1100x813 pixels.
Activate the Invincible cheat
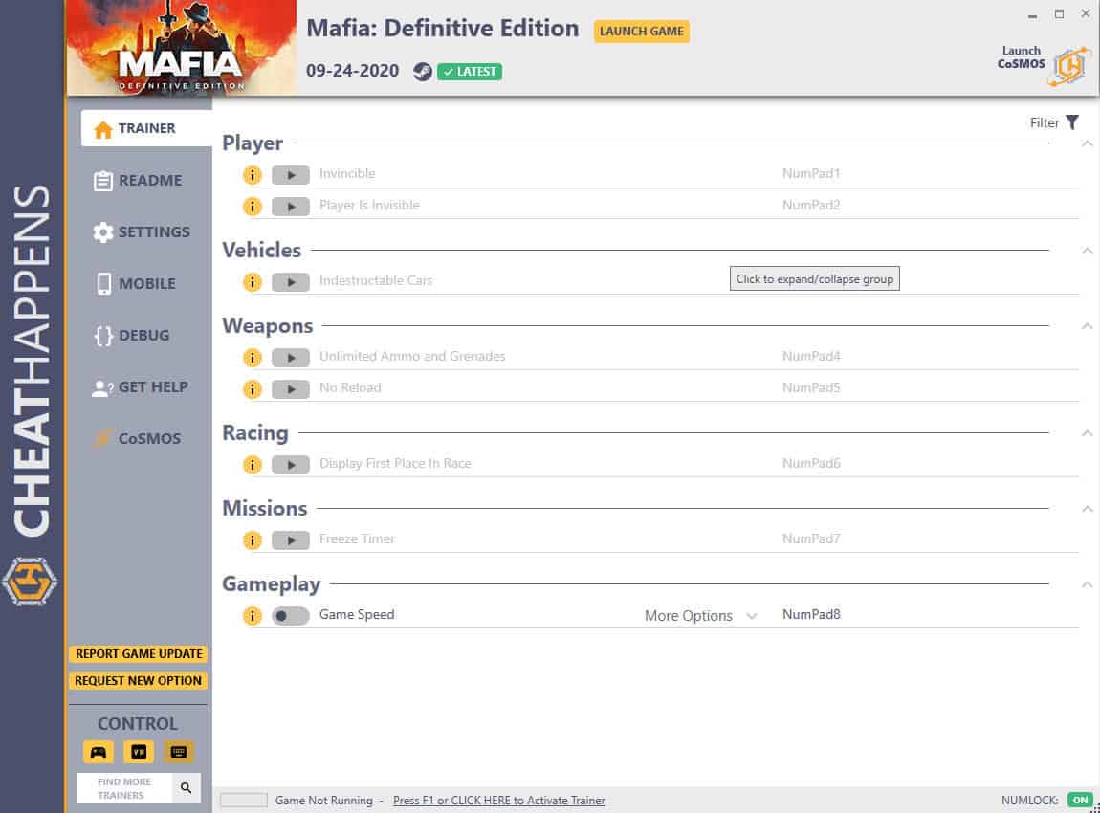(291, 175)
